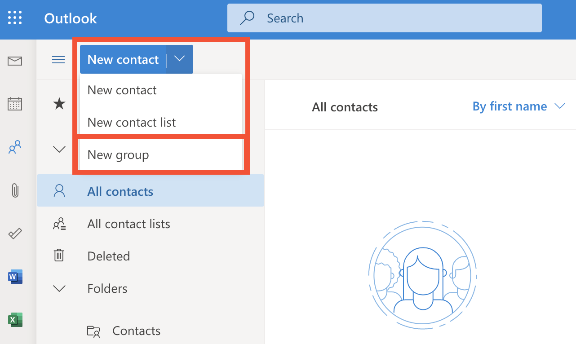Click inside the Search field

(x=384, y=18)
